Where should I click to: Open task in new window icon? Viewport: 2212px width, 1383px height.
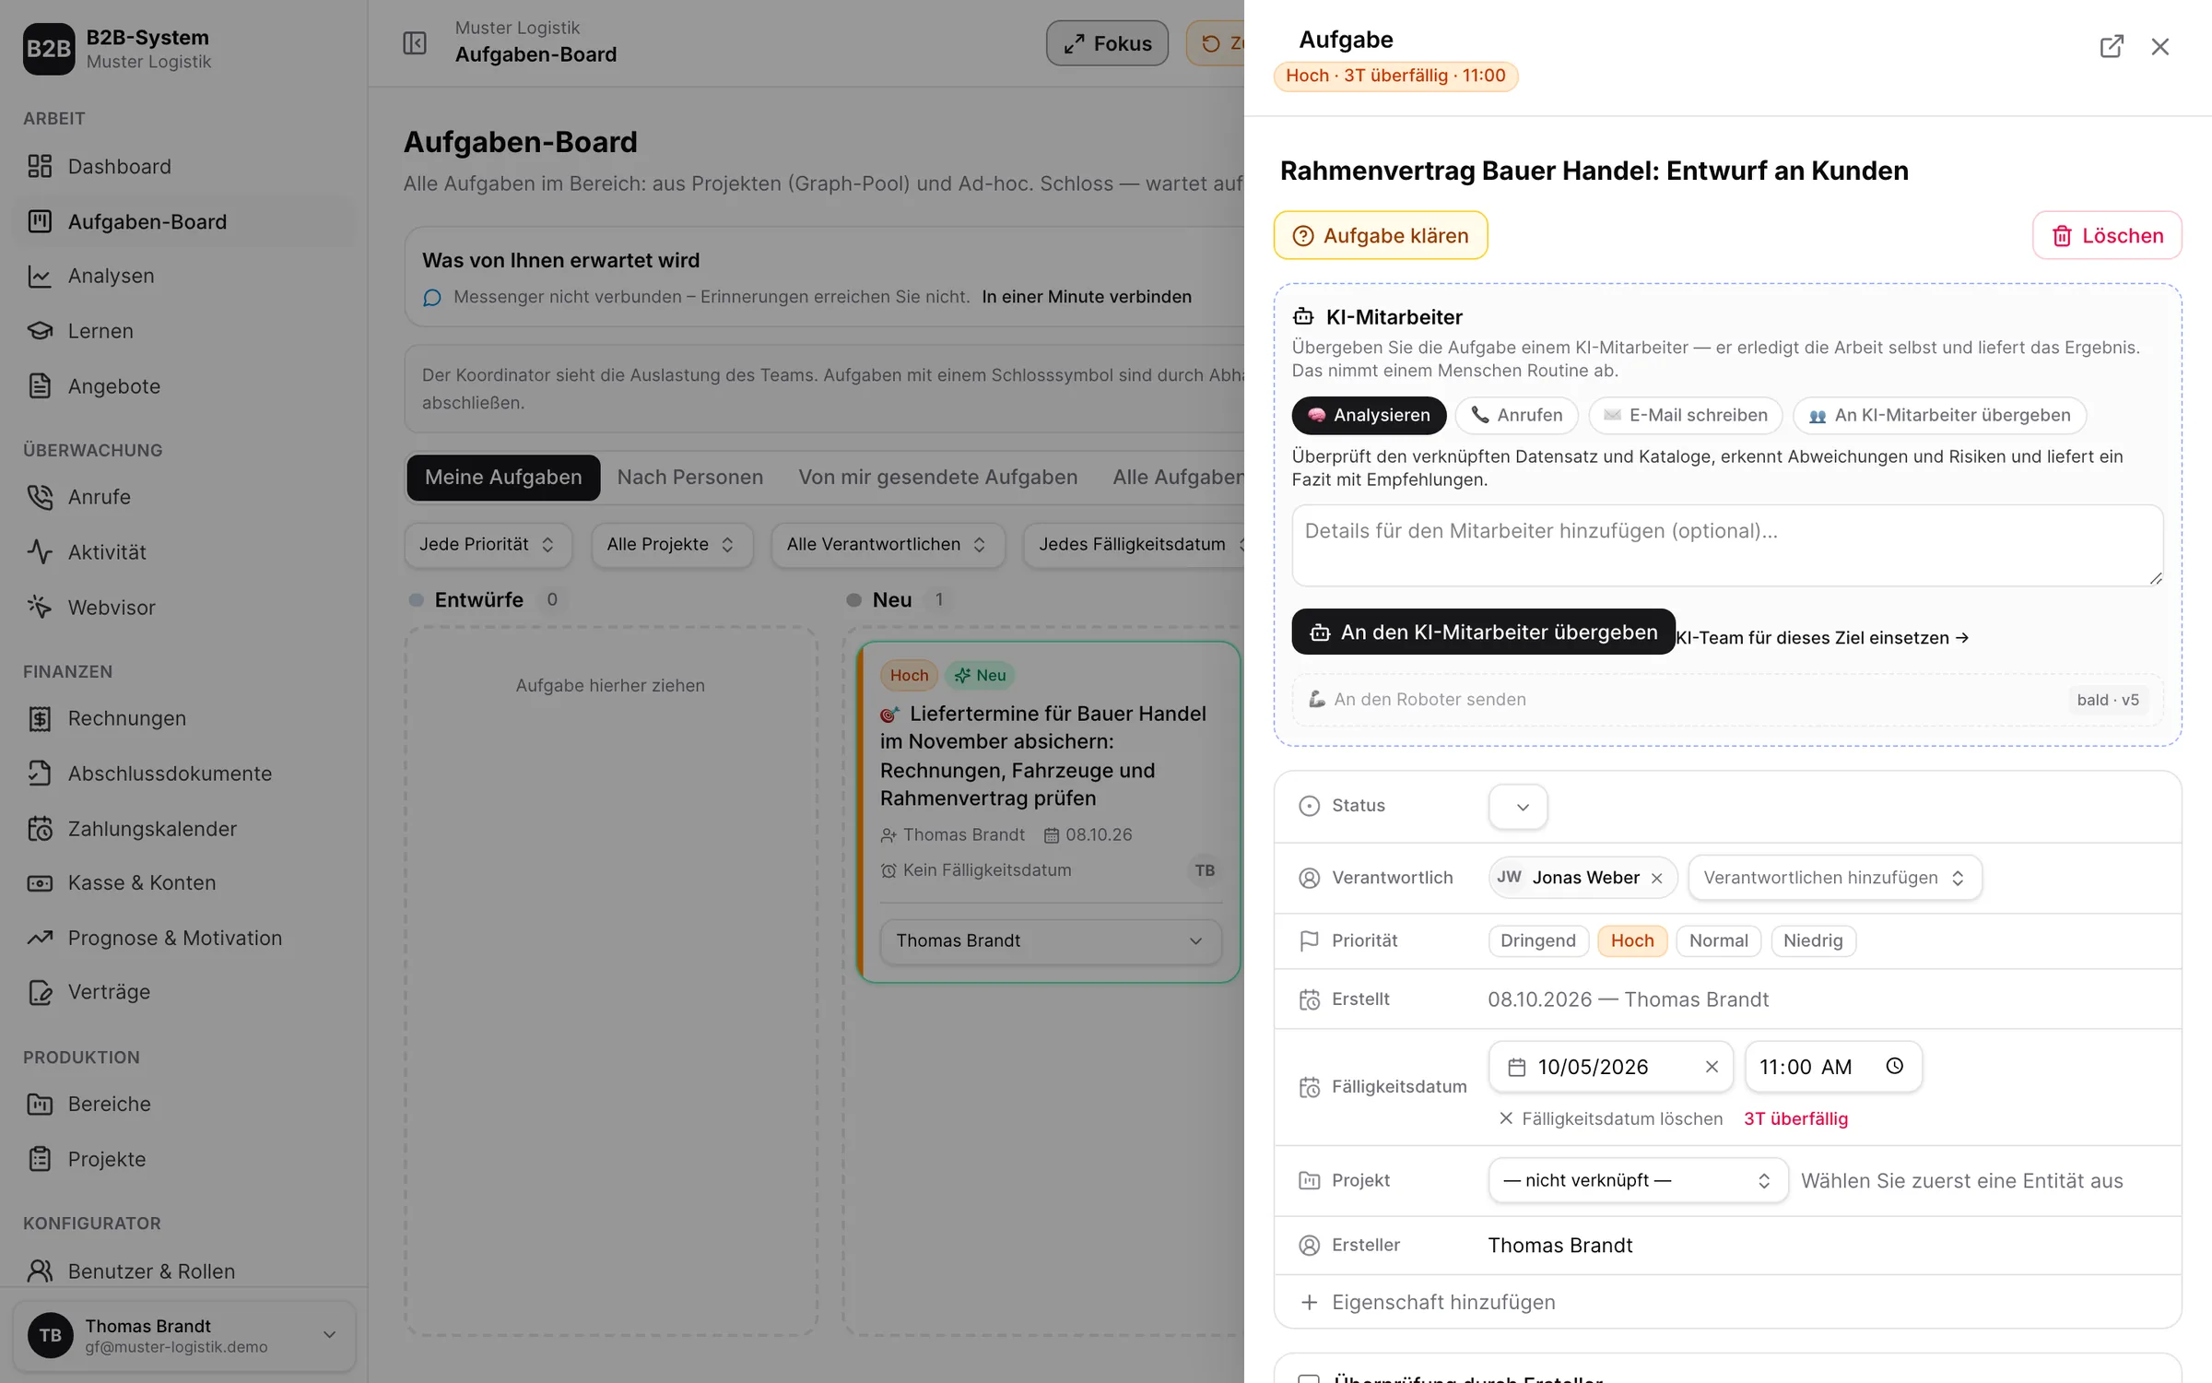point(2112,46)
